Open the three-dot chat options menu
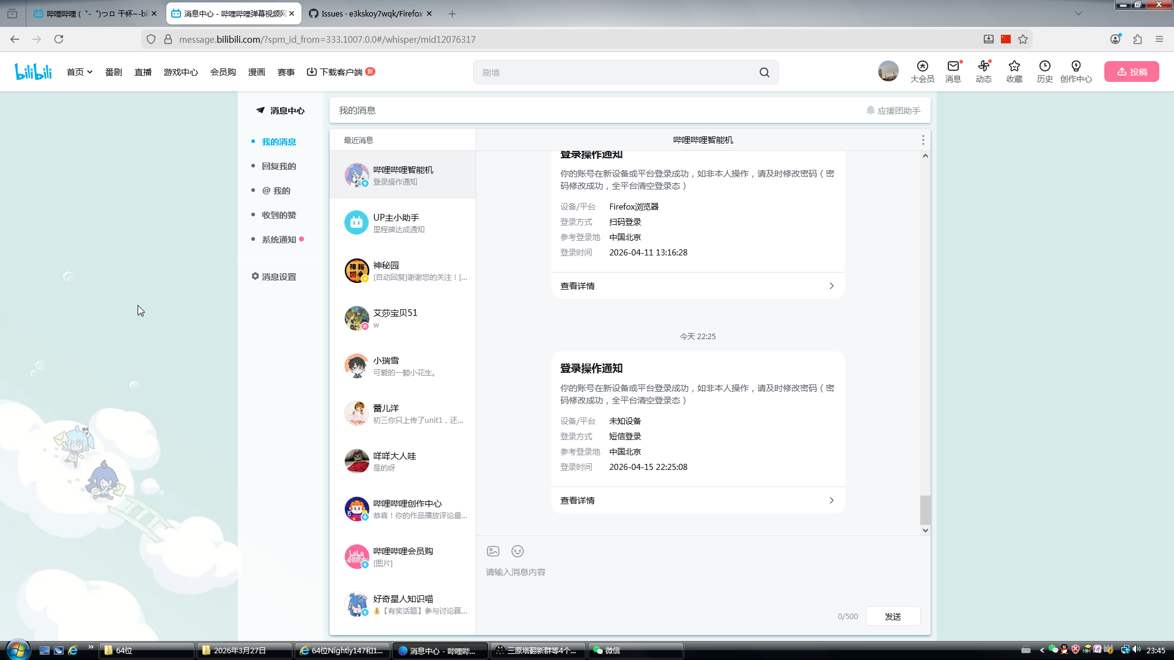This screenshot has height=660, width=1174. [x=923, y=140]
